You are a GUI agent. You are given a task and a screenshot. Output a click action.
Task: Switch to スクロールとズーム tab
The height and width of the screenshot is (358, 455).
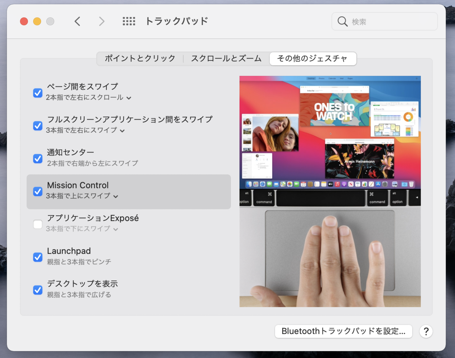coord(226,58)
